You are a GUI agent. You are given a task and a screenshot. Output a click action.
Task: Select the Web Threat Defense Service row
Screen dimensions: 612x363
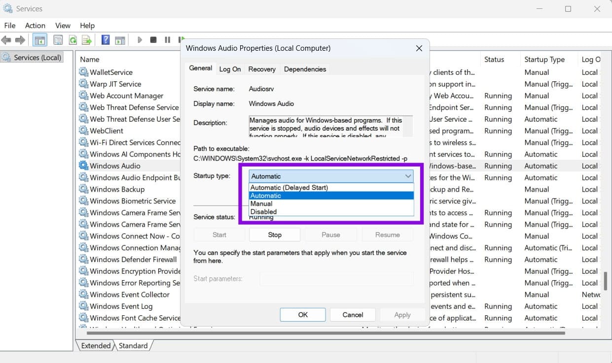pyautogui.click(x=130, y=107)
